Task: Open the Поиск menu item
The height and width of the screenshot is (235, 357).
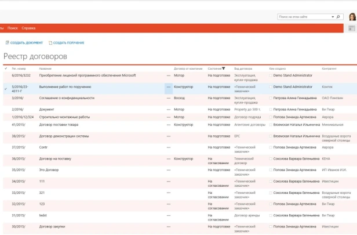Action: point(13,28)
